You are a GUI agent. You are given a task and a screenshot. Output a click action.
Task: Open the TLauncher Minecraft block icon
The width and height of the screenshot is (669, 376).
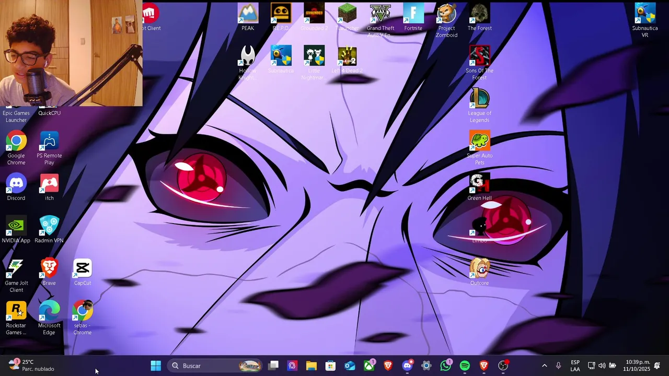pyautogui.click(x=347, y=16)
